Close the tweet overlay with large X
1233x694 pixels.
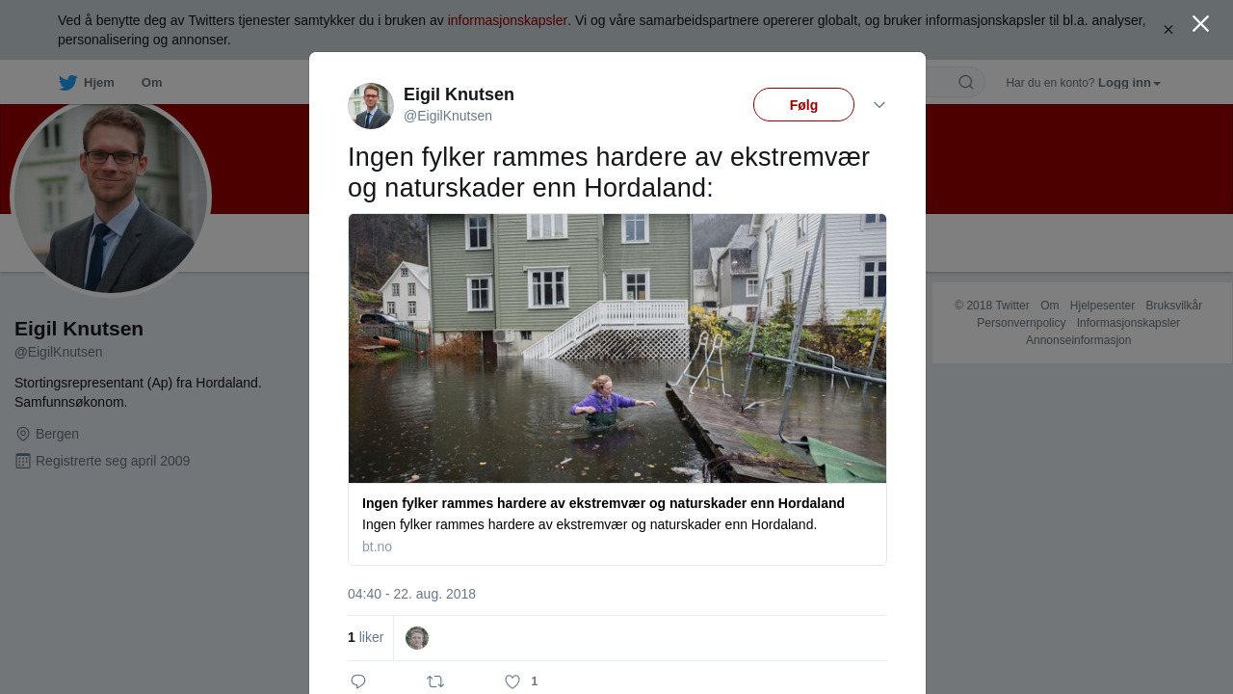pyautogui.click(x=1200, y=24)
